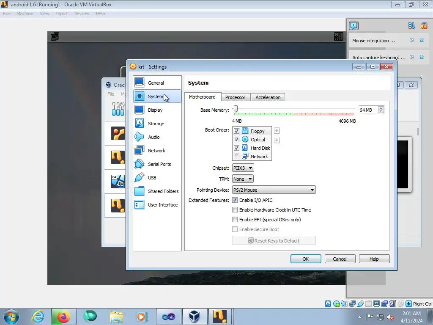Click the USB status bar icon

pyautogui.click(x=360, y=304)
